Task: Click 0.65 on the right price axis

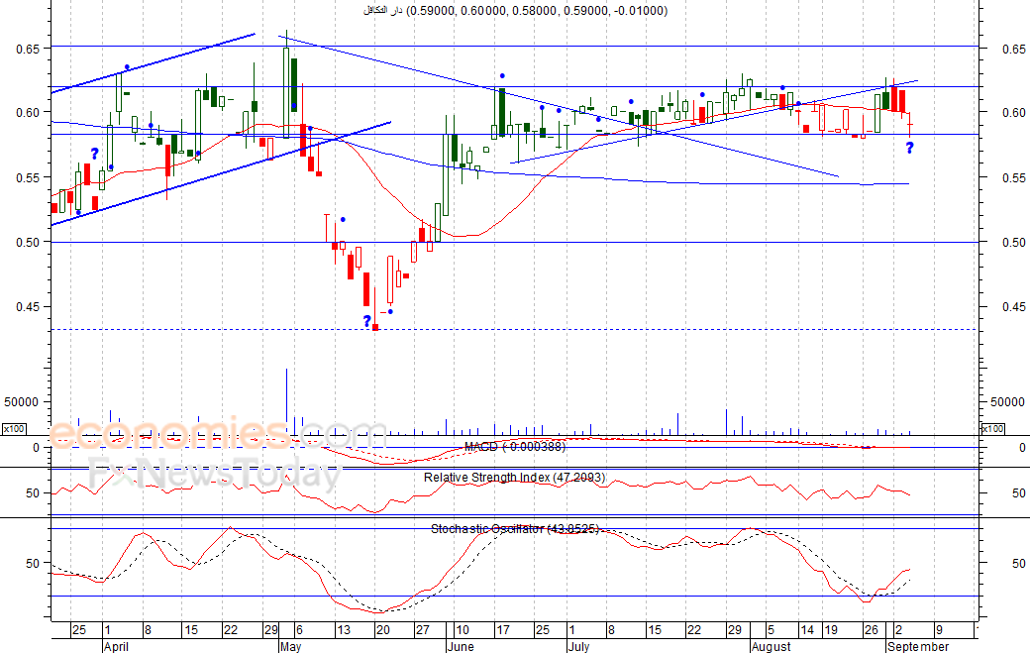Action: (x=1013, y=49)
